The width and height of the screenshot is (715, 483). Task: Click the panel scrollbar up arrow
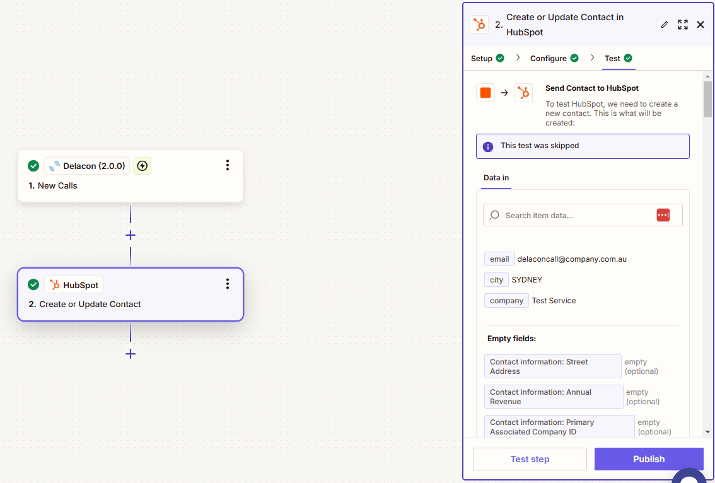click(x=707, y=76)
